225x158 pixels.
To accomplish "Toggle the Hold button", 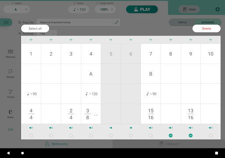I will click(189, 10).
